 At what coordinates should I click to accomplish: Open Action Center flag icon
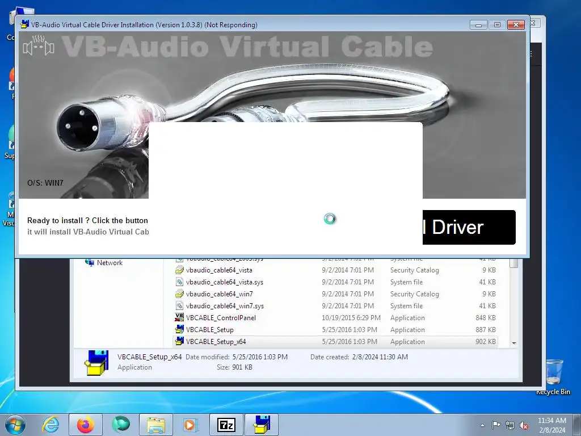pos(496,425)
